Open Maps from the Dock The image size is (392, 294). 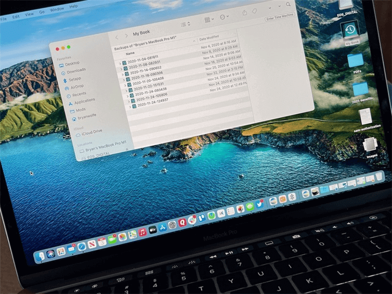(132, 235)
